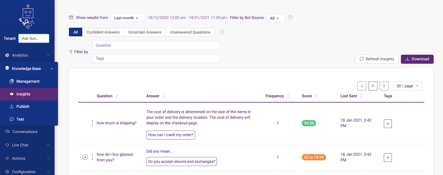Image resolution: width=443 pixels, height=175 pixels.
Task: Click the question how do I buy glasses
Action: 115,157
